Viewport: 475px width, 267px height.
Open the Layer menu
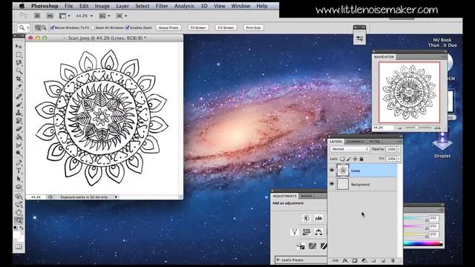point(122,6)
